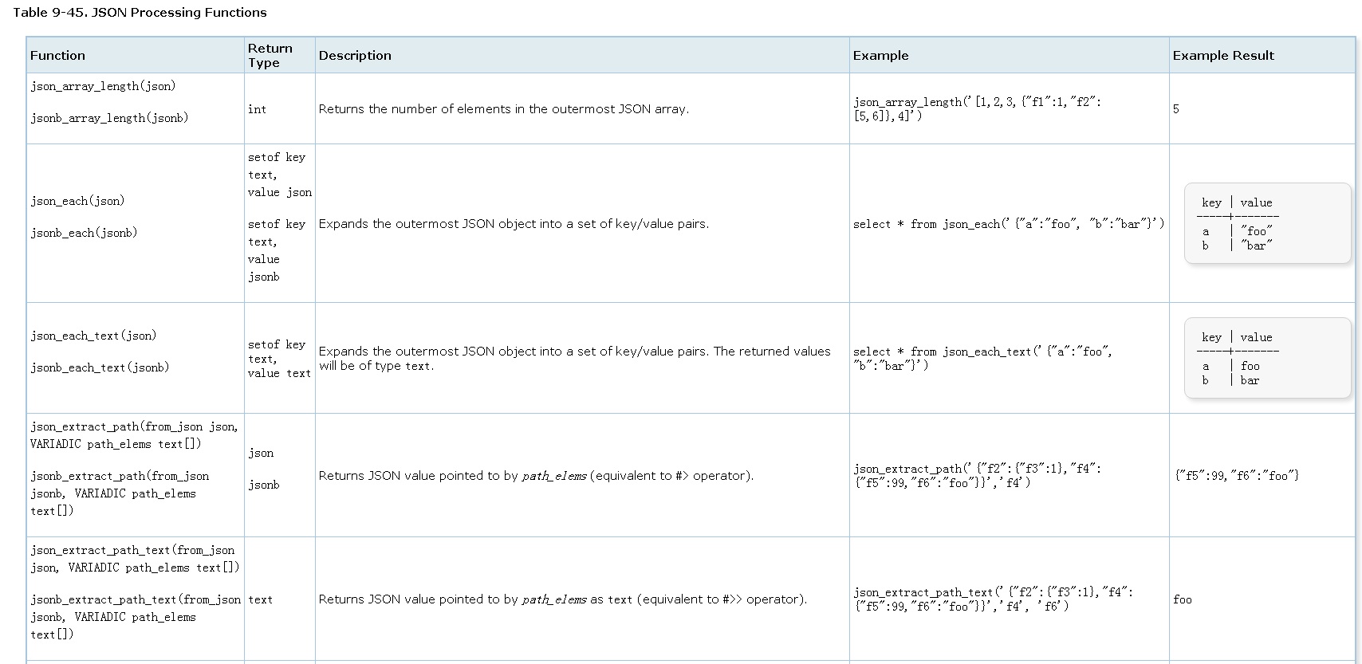Click the select * from json_each example

click(1008, 224)
